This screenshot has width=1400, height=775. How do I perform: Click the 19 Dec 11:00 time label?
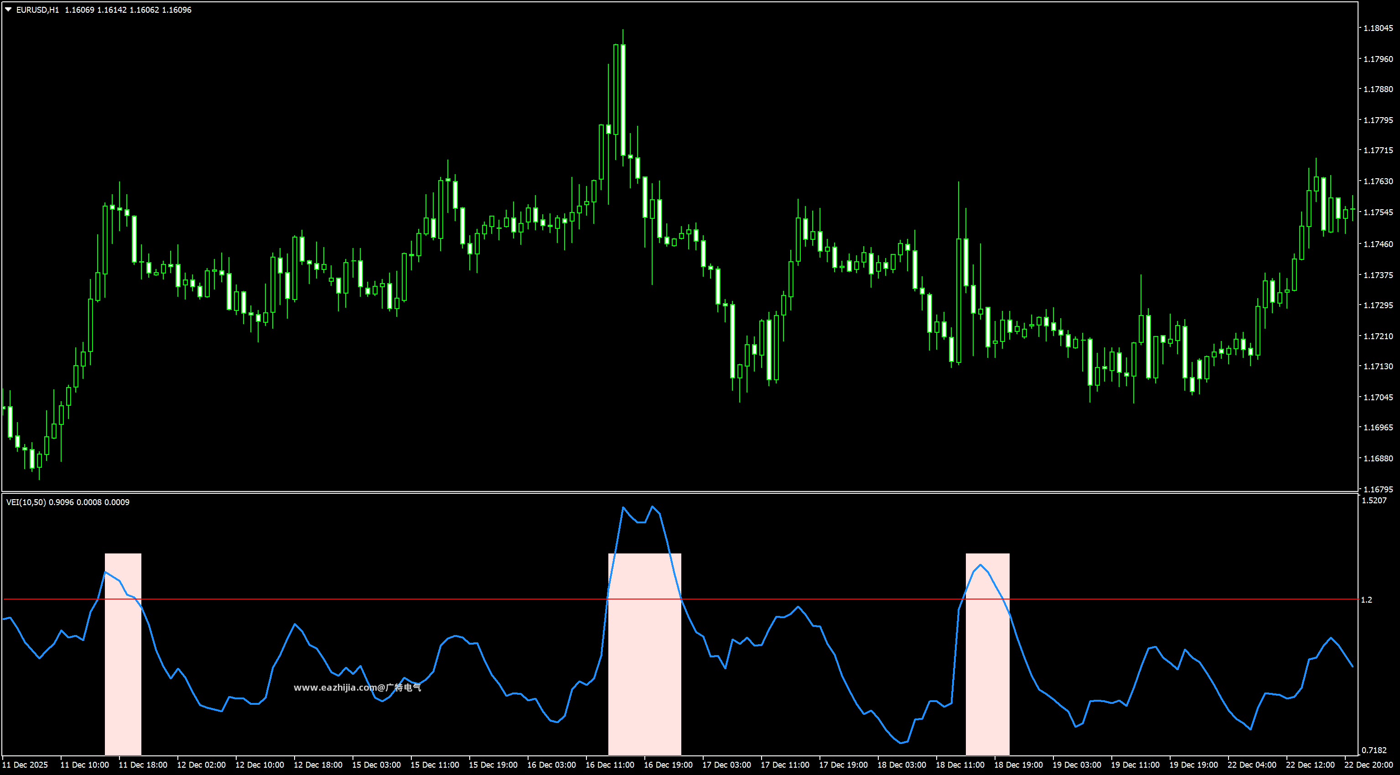(1136, 765)
